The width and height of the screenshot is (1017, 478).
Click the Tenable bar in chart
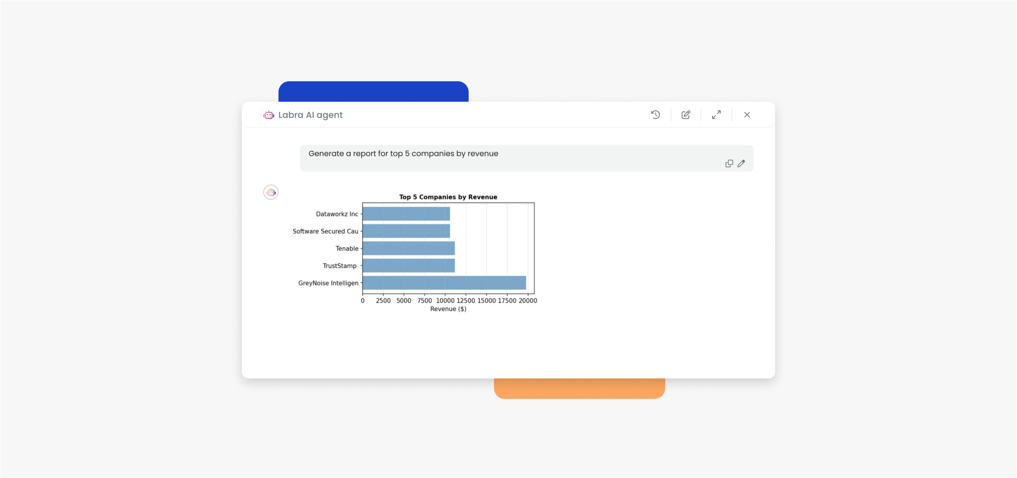408,249
